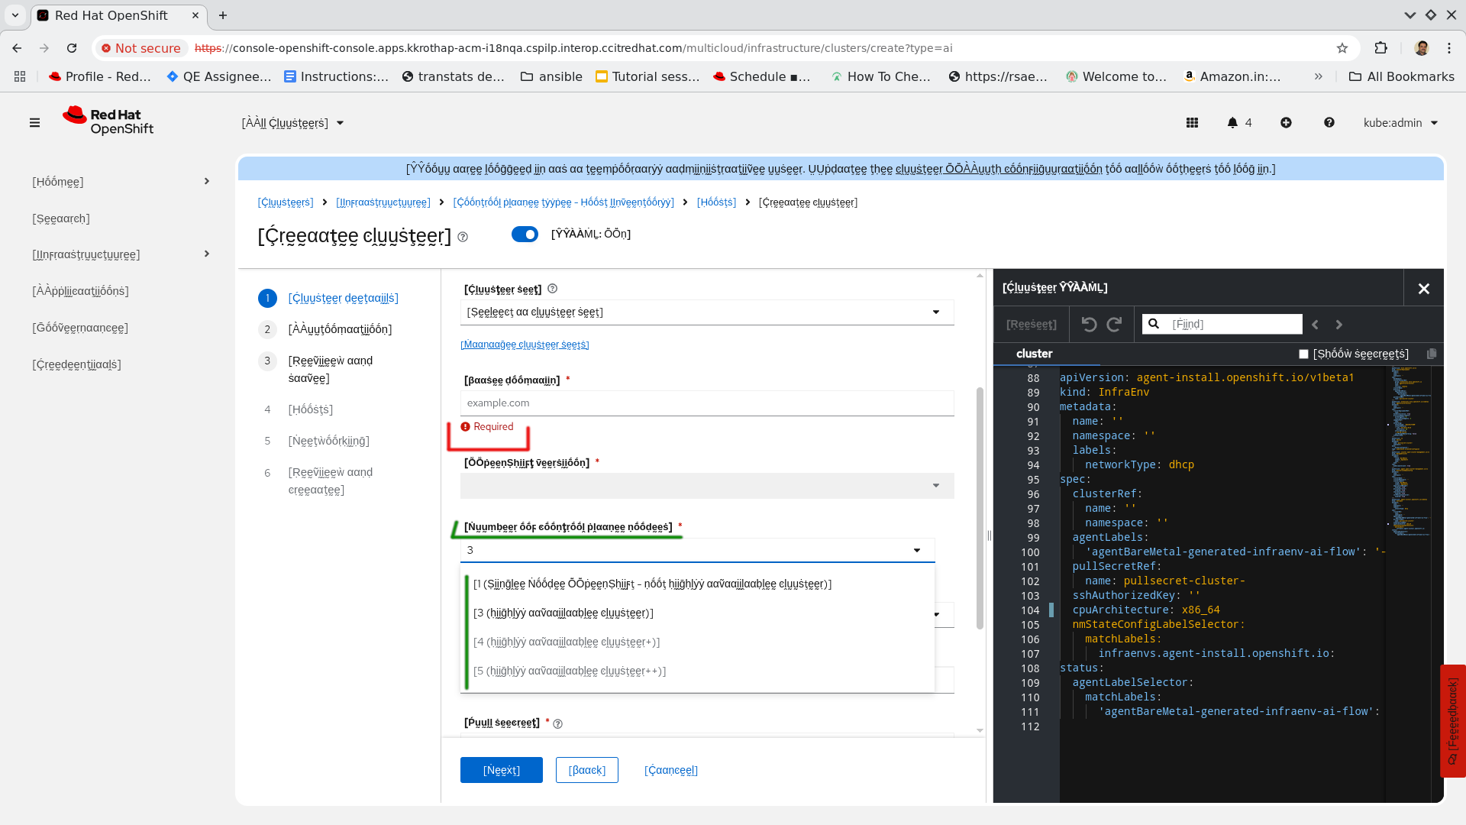
Task: Select 1 Single Node OpenShift option
Action: (652, 584)
